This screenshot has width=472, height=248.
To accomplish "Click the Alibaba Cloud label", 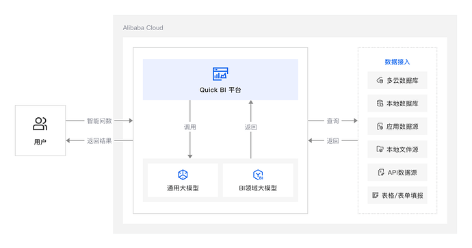I will pyautogui.click(x=143, y=27).
